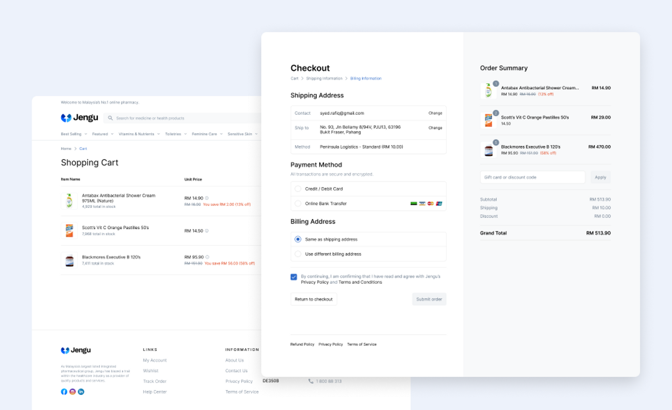Click the Submit order button

[429, 299]
